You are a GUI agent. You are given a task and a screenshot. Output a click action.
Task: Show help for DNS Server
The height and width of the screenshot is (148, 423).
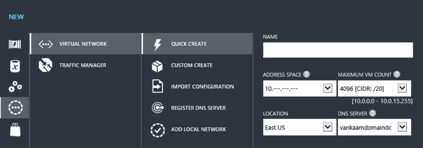(373, 113)
